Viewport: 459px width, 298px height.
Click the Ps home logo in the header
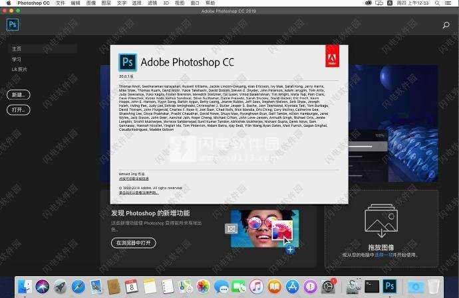pyautogui.click(x=13, y=25)
